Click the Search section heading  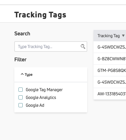click(22, 34)
